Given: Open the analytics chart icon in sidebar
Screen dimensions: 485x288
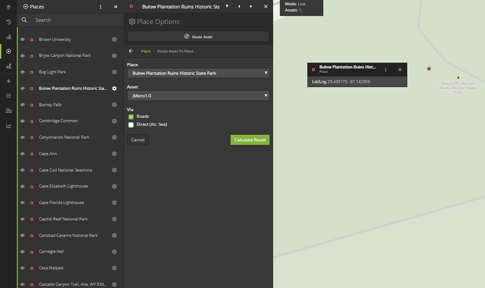Looking at the screenshot, I should (8, 126).
